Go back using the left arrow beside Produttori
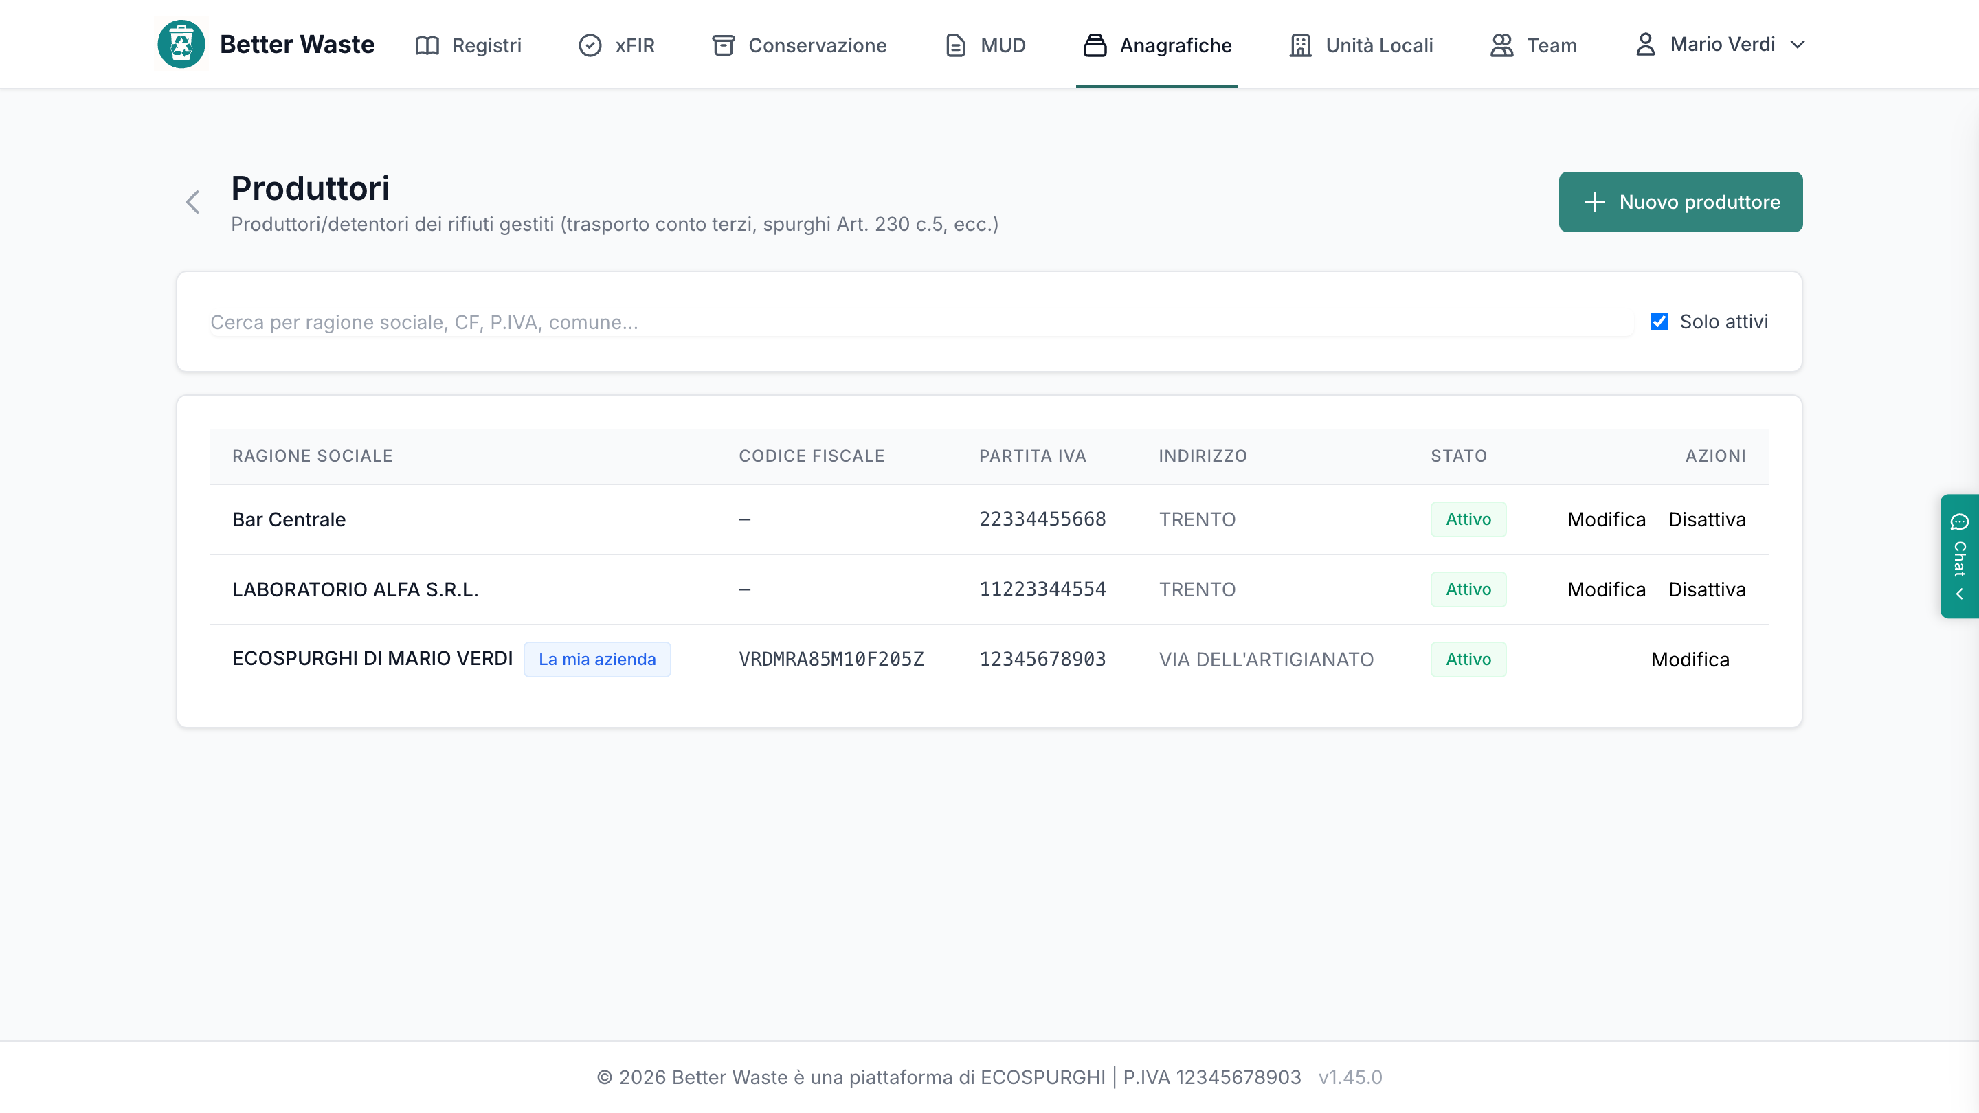This screenshot has height=1113, width=1979. click(193, 202)
